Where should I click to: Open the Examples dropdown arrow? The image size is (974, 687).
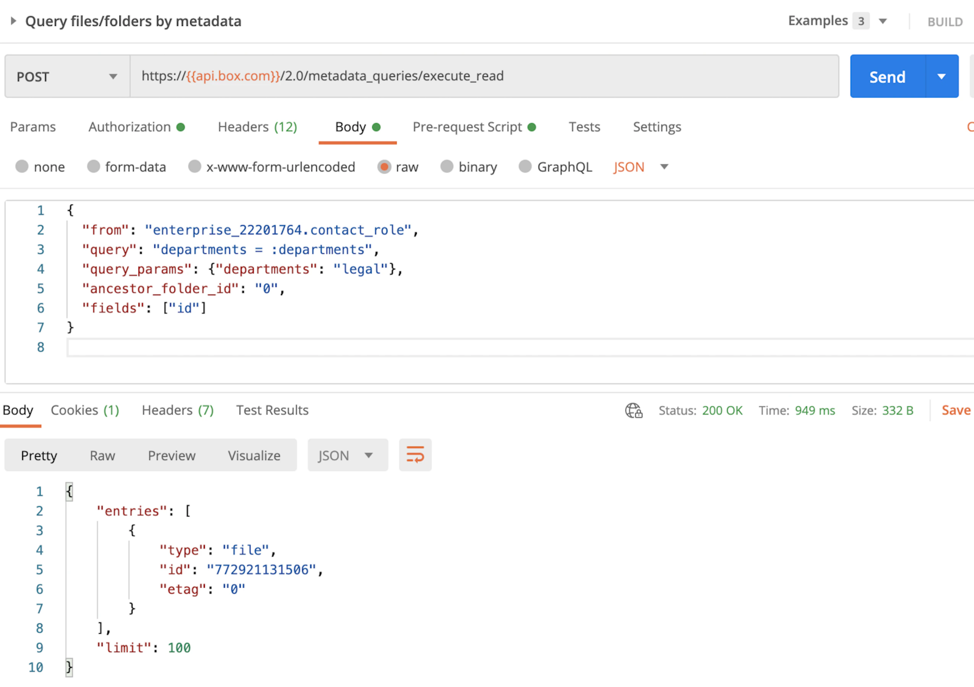click(882, 21)
